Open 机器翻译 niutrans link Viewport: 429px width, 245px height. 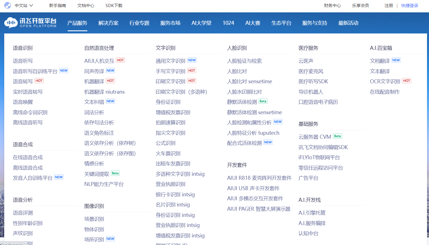[x=104, y=92]
